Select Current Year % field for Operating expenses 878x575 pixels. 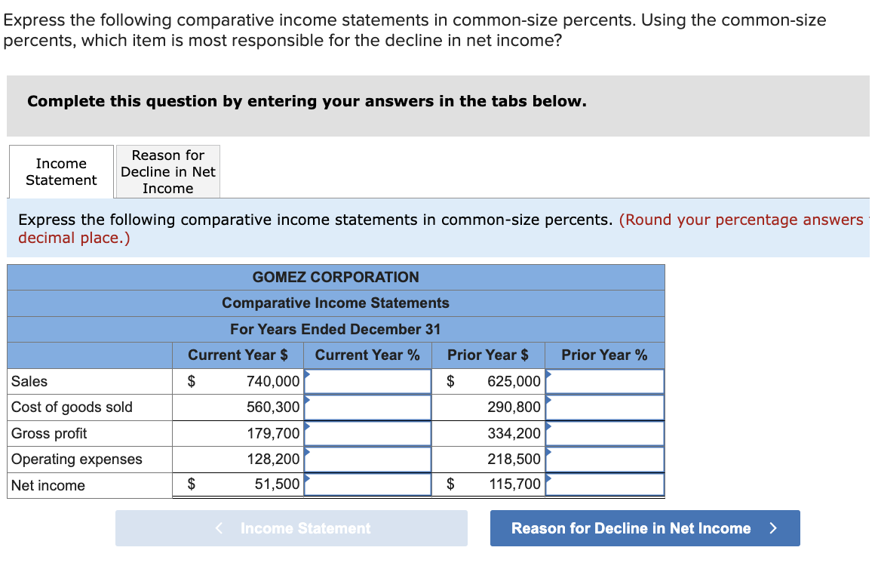[367, 459]
